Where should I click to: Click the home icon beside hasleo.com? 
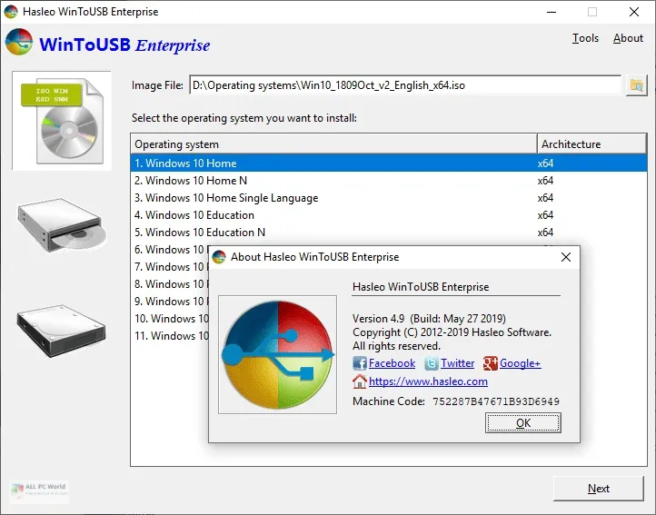coord(360,381)
